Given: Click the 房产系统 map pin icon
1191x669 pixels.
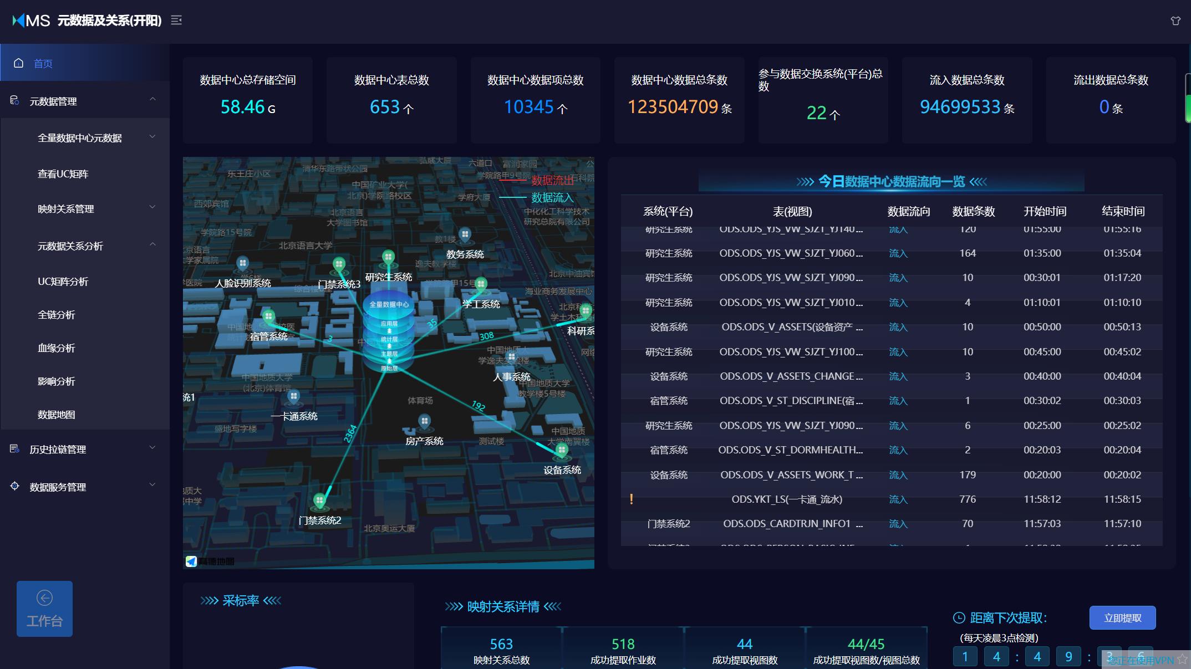Looking at the screenshot, I should (424, 422).
